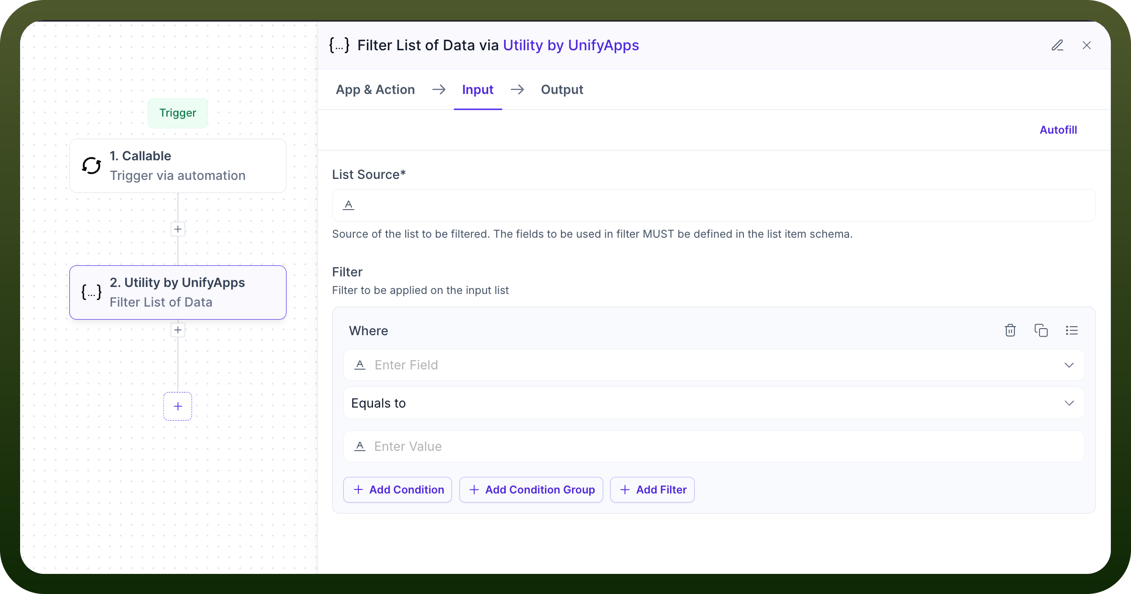Add step directly below Utility by UnifyApps

[178, 330]
